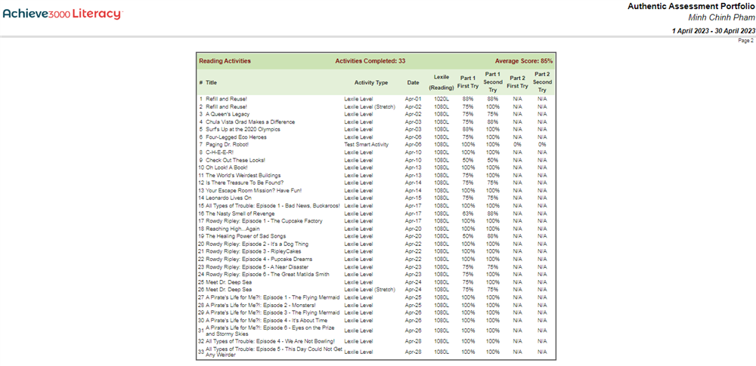This screenshot has height=366, width=756.
Task: Click the Lexile (Reading) column header
Action: pyautogui.click(x=442, y=82)
